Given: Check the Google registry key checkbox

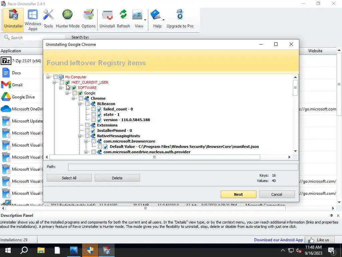Looking at the screenshot, I should (x=74, y=93).
